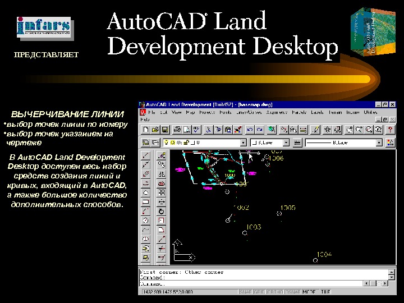Click the color palette button at toolbar end

coord(390,143)
